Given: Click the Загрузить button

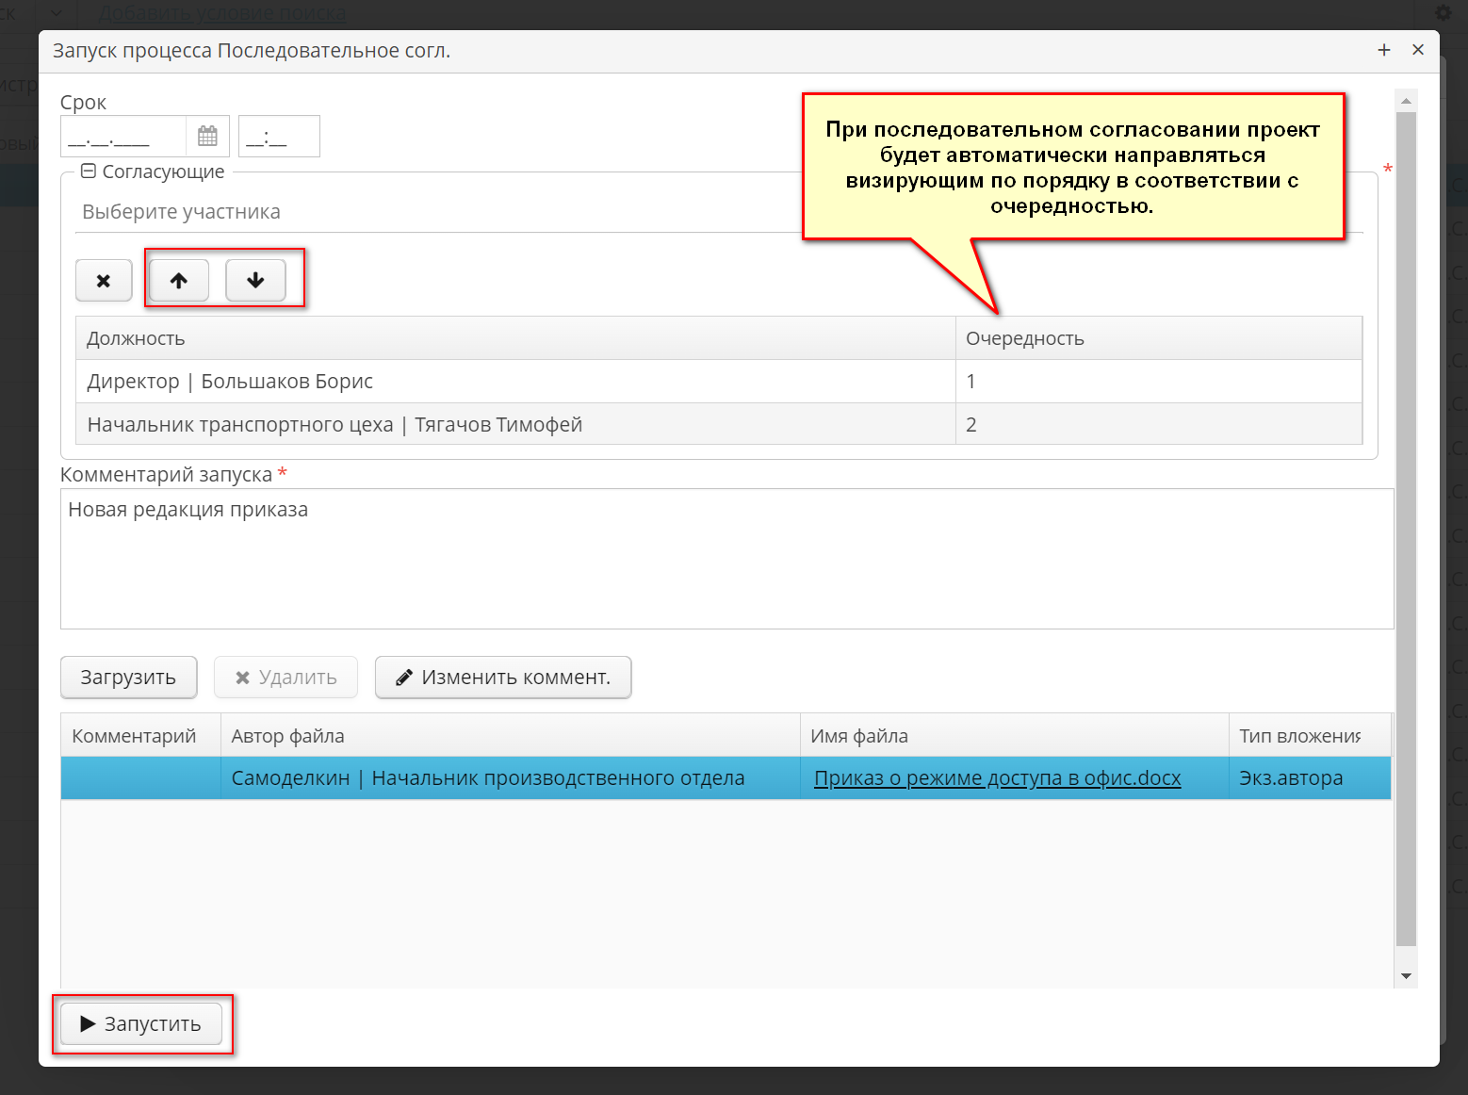Looking at the screenshot, I should click(128, 677).
